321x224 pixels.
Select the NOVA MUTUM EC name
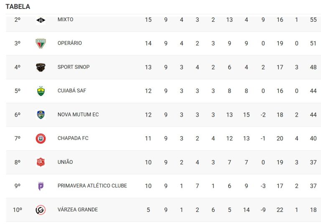(78, 115)
